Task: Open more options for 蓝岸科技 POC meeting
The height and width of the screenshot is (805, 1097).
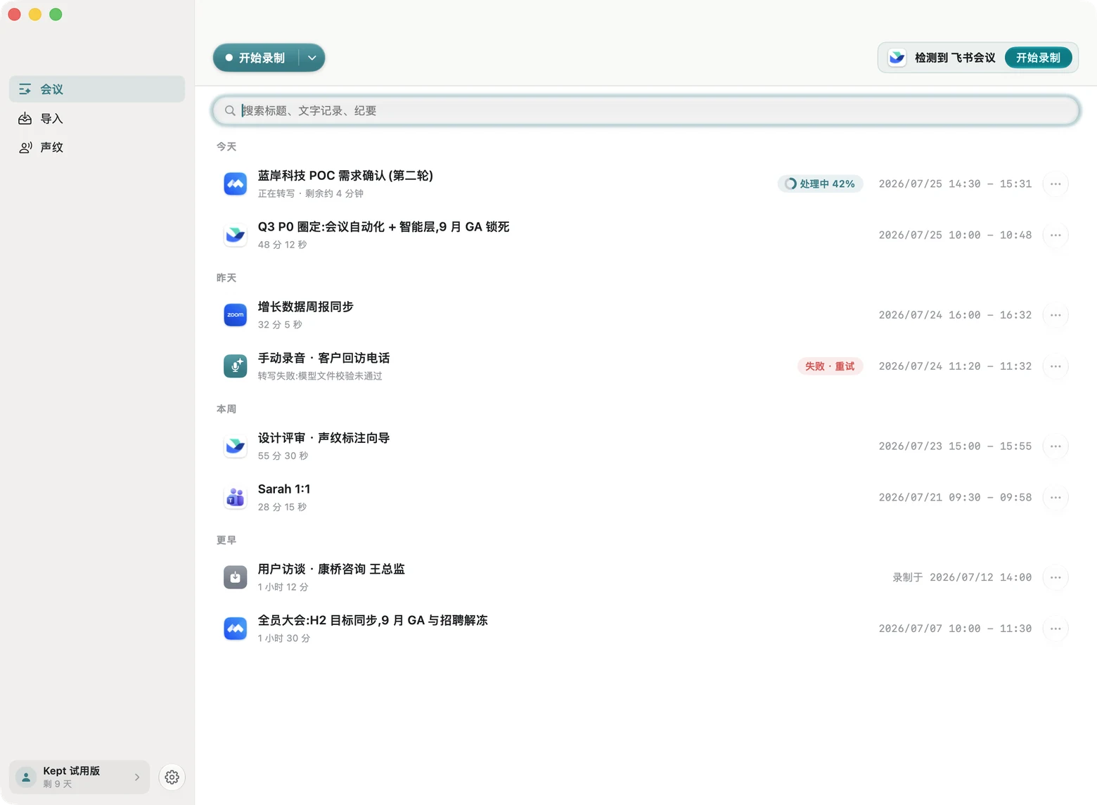Action: click(1056, 183)
